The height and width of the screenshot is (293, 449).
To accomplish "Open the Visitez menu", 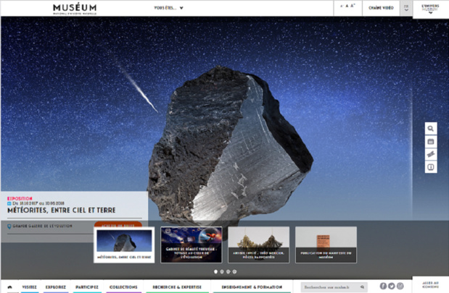I will 29,287.
